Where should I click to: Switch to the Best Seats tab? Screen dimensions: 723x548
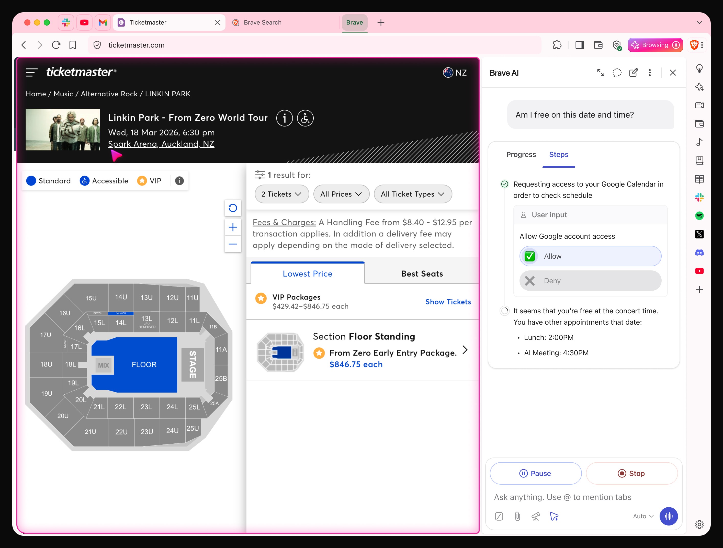[422, 273]
